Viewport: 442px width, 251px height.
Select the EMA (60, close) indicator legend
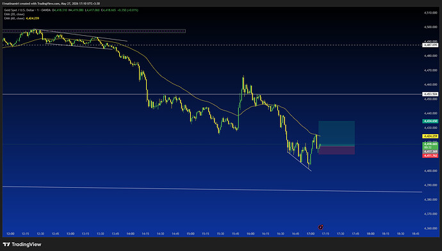[14, 19]
